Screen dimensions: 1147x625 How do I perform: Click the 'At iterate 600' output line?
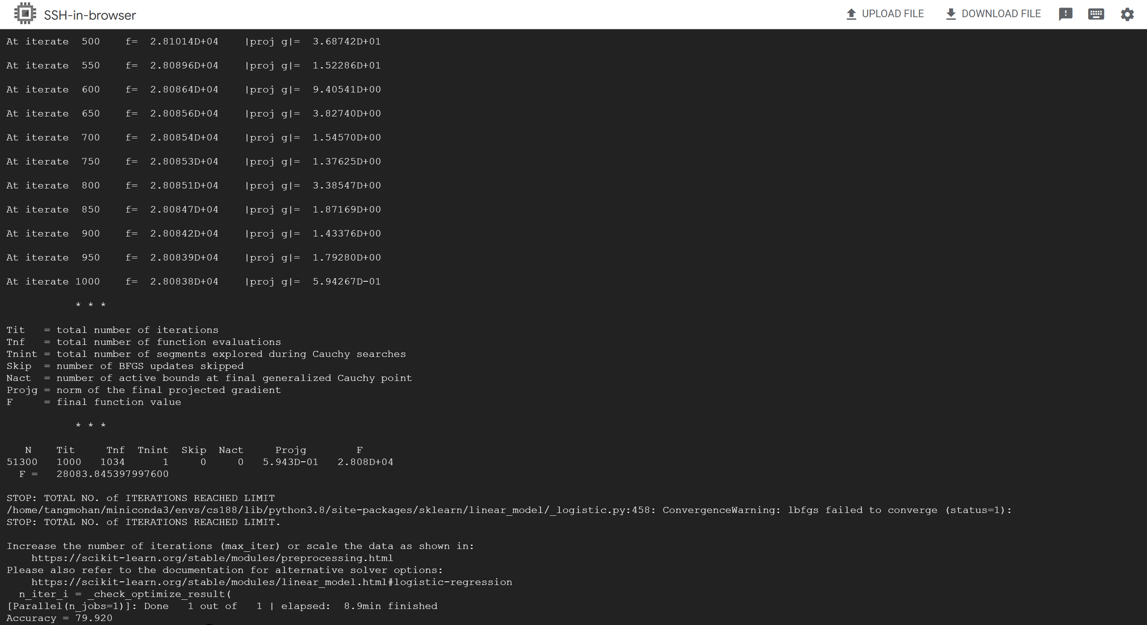(194, 90)
